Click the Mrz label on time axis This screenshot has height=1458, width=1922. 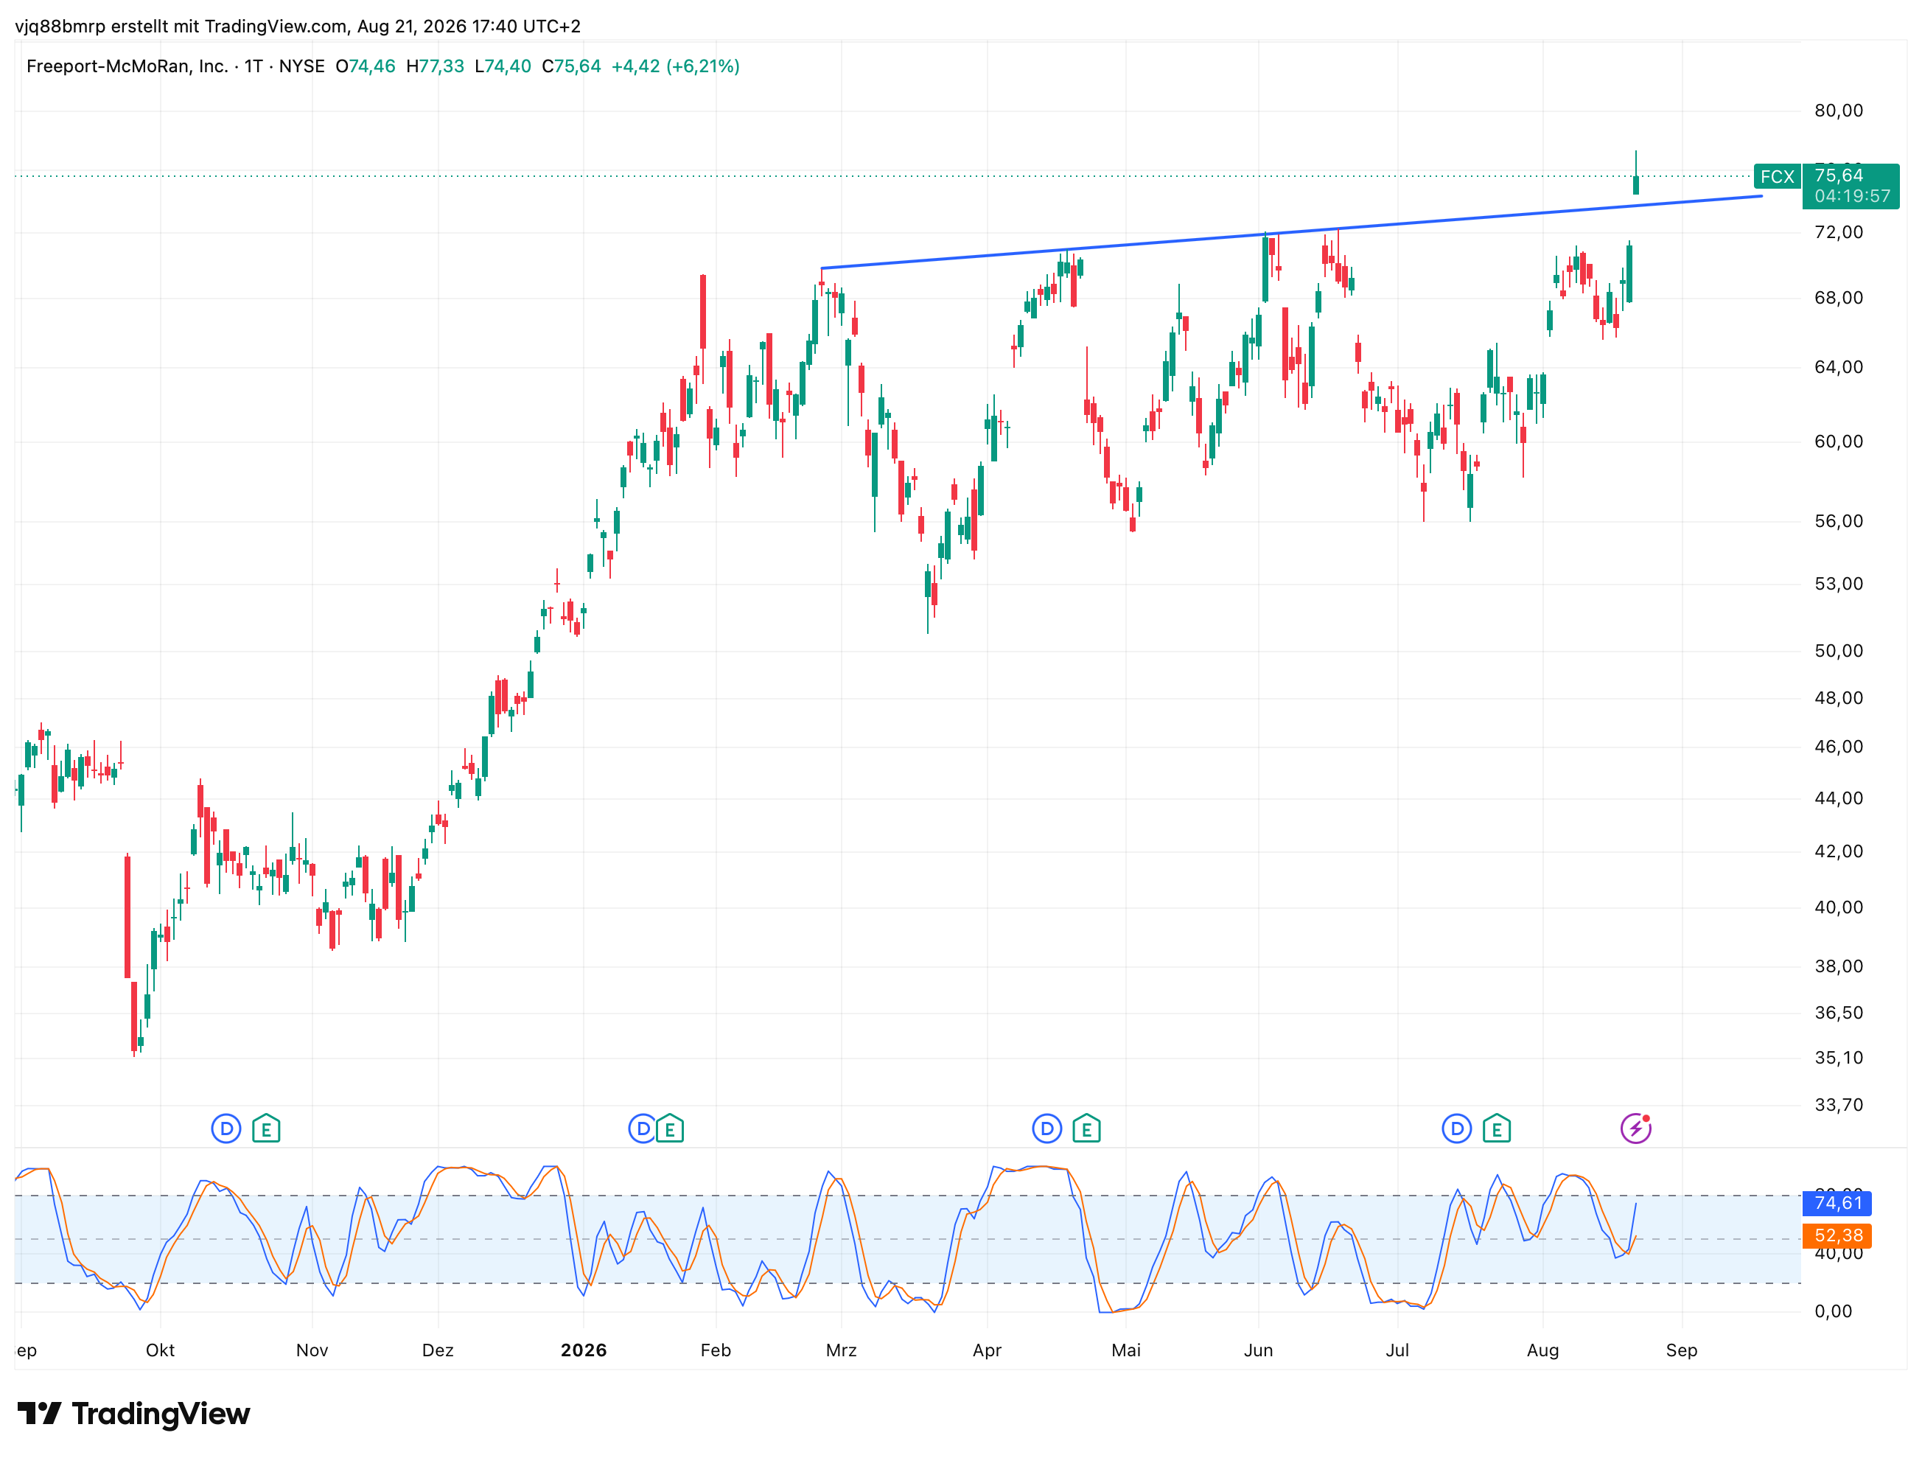coord(841,1350)
